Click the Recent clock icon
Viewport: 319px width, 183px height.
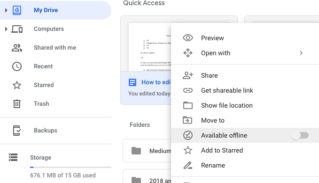17,66
